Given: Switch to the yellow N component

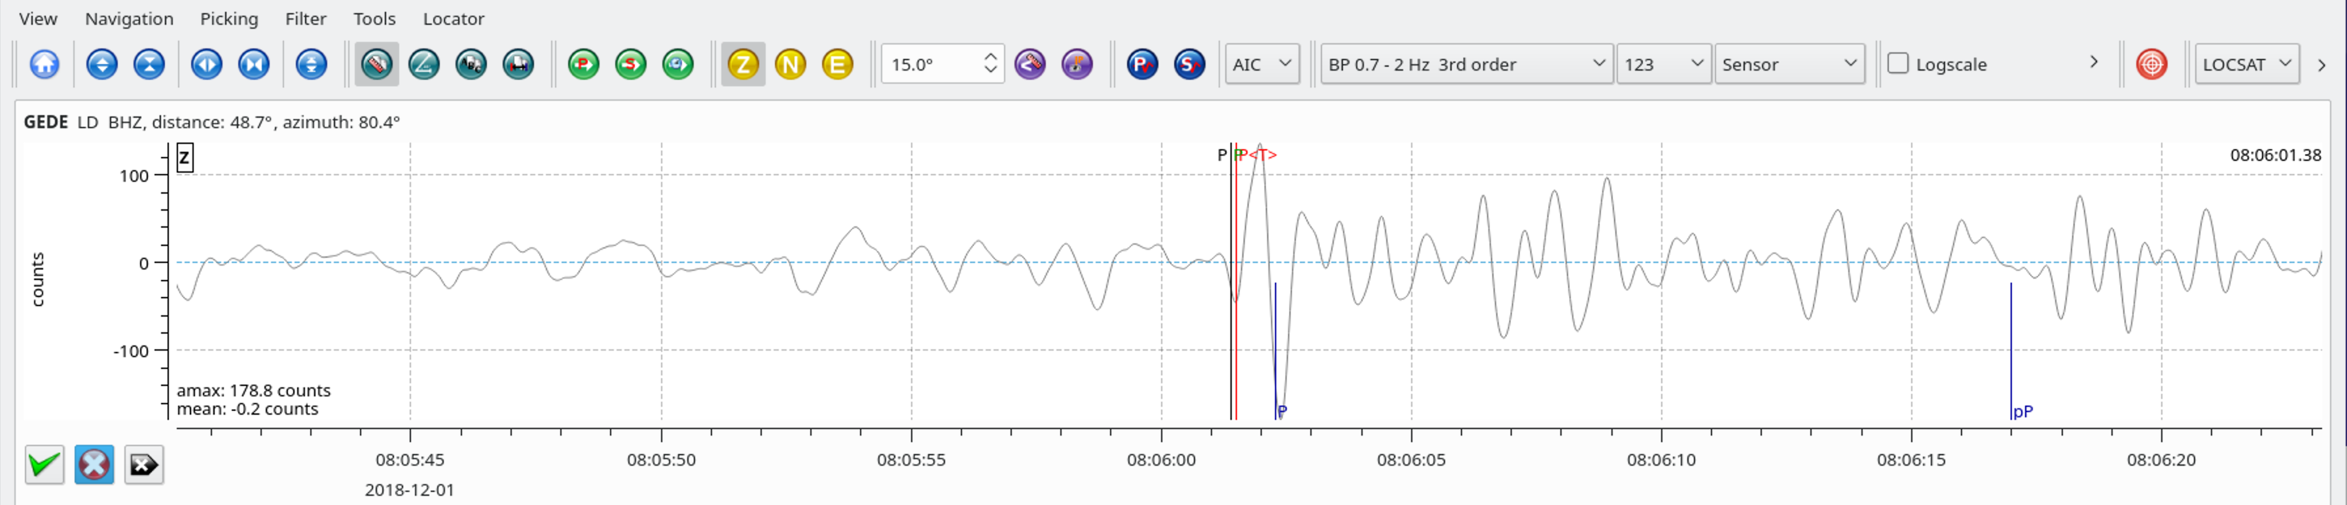Looking at the screenshot, I should click(x=791, y=65).
